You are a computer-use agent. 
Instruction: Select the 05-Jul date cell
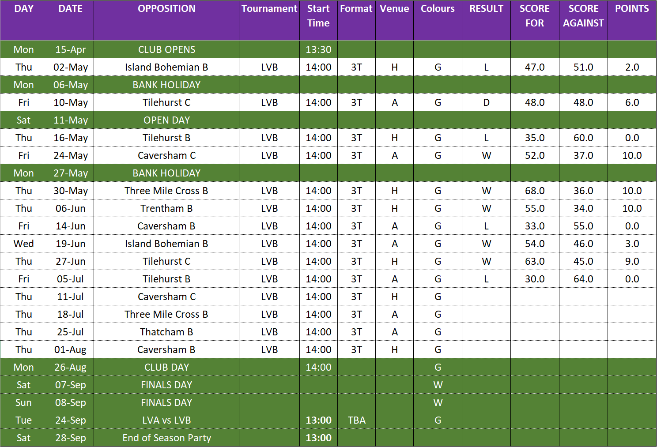(71, 279)
